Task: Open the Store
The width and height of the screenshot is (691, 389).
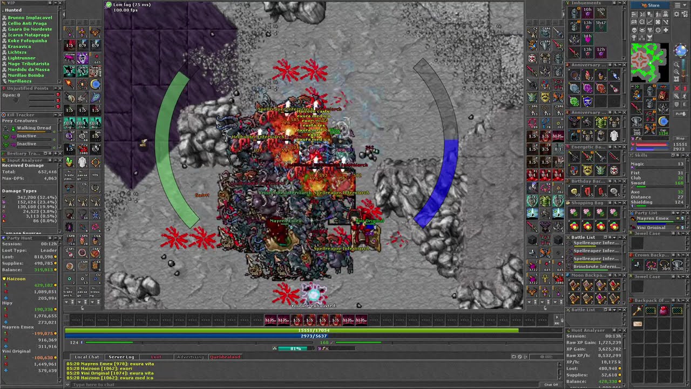Action: (650, 5)
